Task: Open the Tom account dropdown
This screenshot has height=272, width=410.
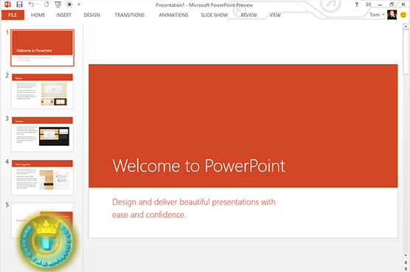Action: click(377, 15)
